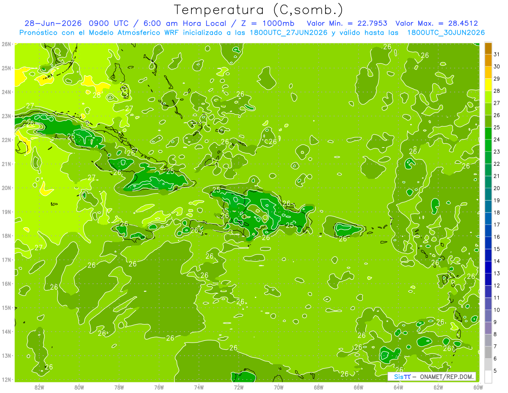Click "1800UTC_30JUN2026" valid-until time text
508x393 pixels.
click(x=446, y=32)
